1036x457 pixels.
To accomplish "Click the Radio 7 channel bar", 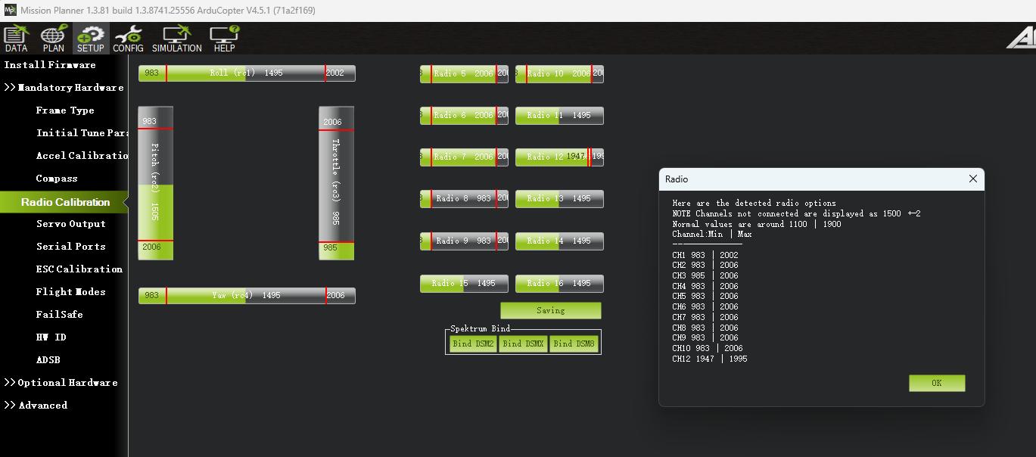I will pos(464,157).
